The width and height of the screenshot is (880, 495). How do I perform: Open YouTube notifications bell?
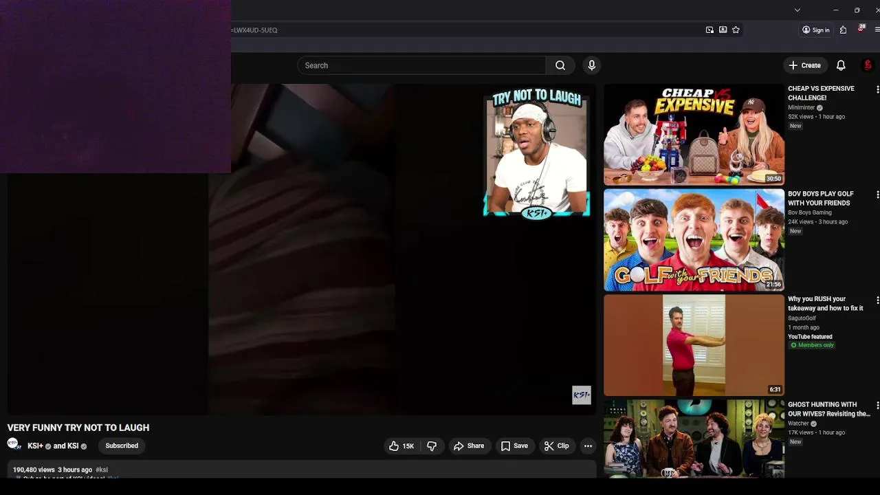pos(841,65)
